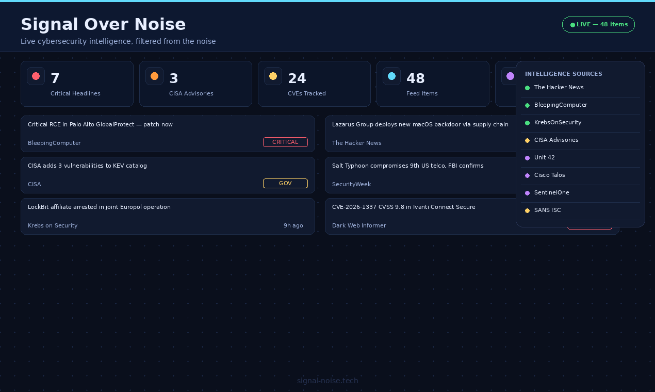Click the red Critical Headlines status icon
The width and height of the screenshot is (655, 392).
(36, 76)
